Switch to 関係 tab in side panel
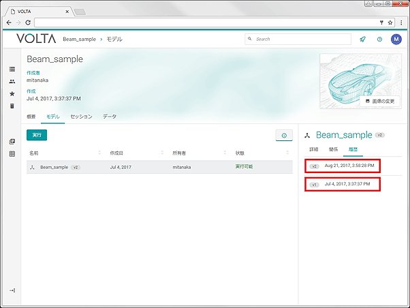410x308 pixels. click(333, 149)
